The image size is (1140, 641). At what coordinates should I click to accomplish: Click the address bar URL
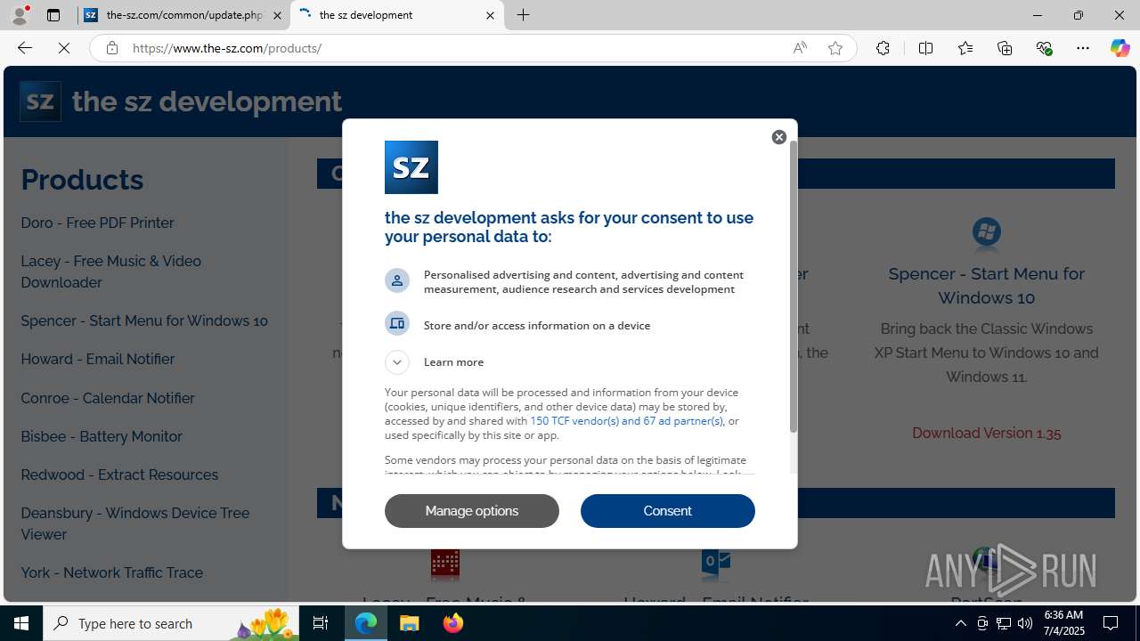pyautogui.click(x=227, y=48)
